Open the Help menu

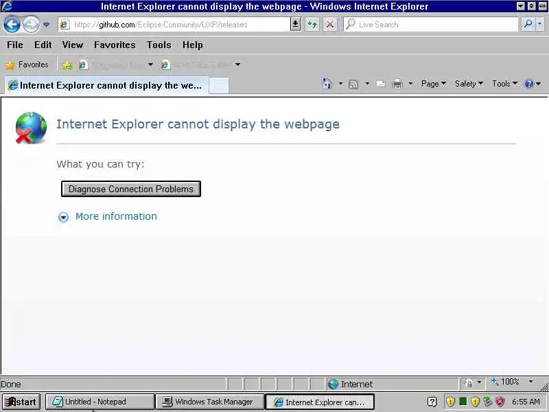192,45
